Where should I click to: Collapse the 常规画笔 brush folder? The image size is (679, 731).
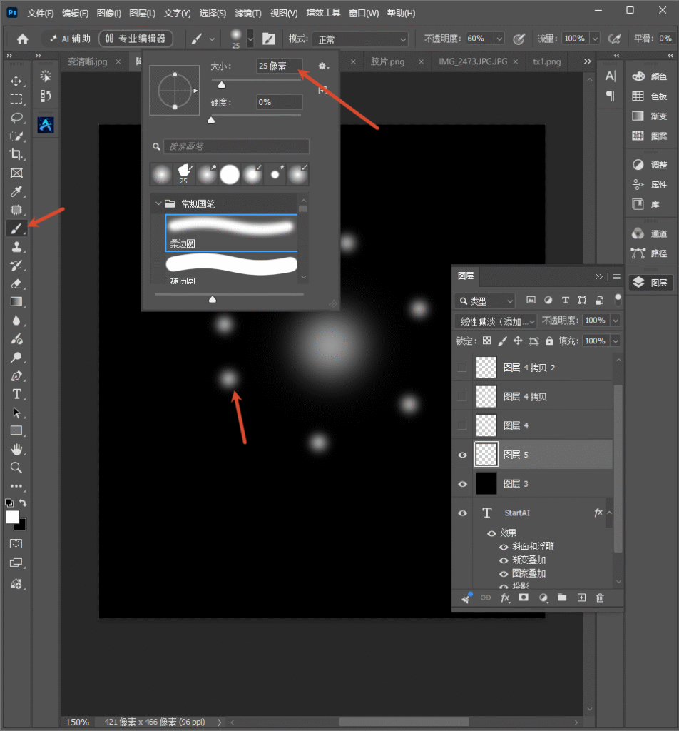[158, 203]
